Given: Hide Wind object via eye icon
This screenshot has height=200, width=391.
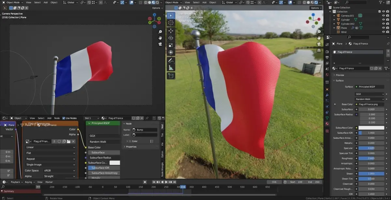Looking at the screenshot, I should [x=383, y=32].
